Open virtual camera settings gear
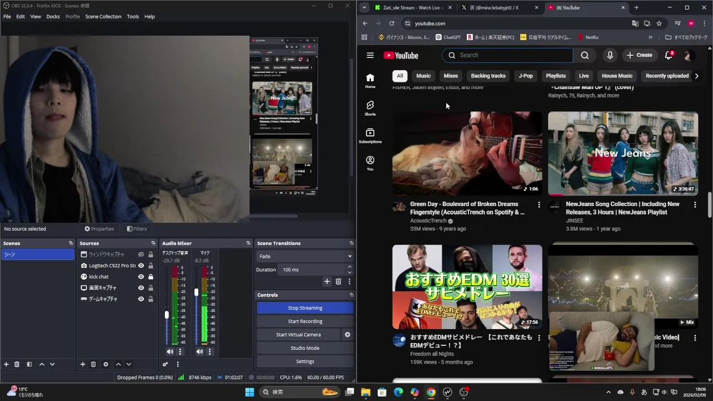 348,335
